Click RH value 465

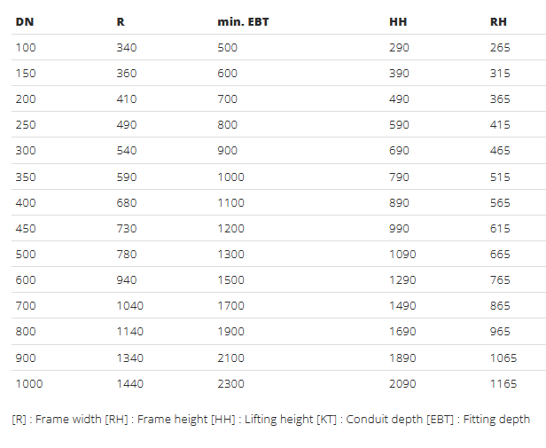(500, 151)
